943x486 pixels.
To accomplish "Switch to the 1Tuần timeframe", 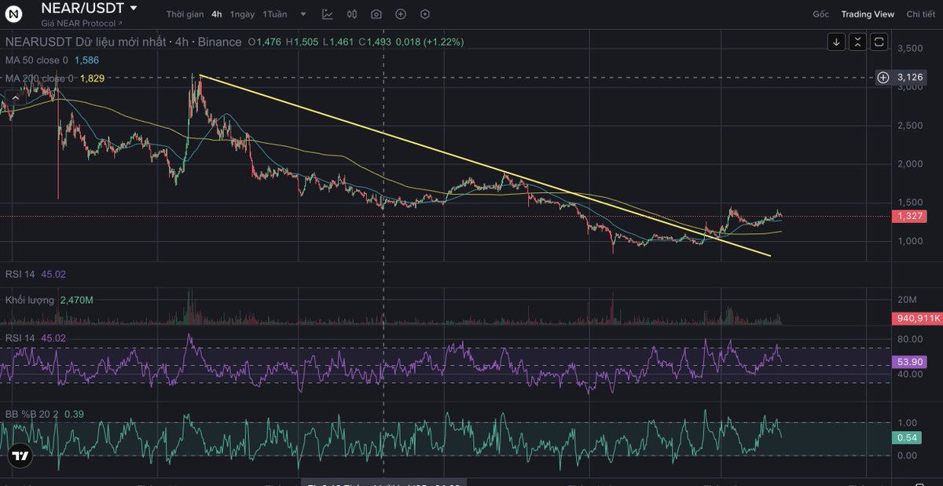I will [275, 14].
